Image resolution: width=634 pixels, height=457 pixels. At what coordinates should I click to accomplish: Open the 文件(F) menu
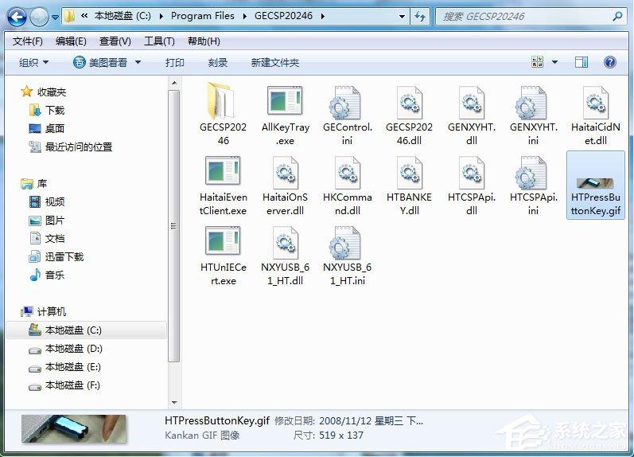[x=28, y=41]
